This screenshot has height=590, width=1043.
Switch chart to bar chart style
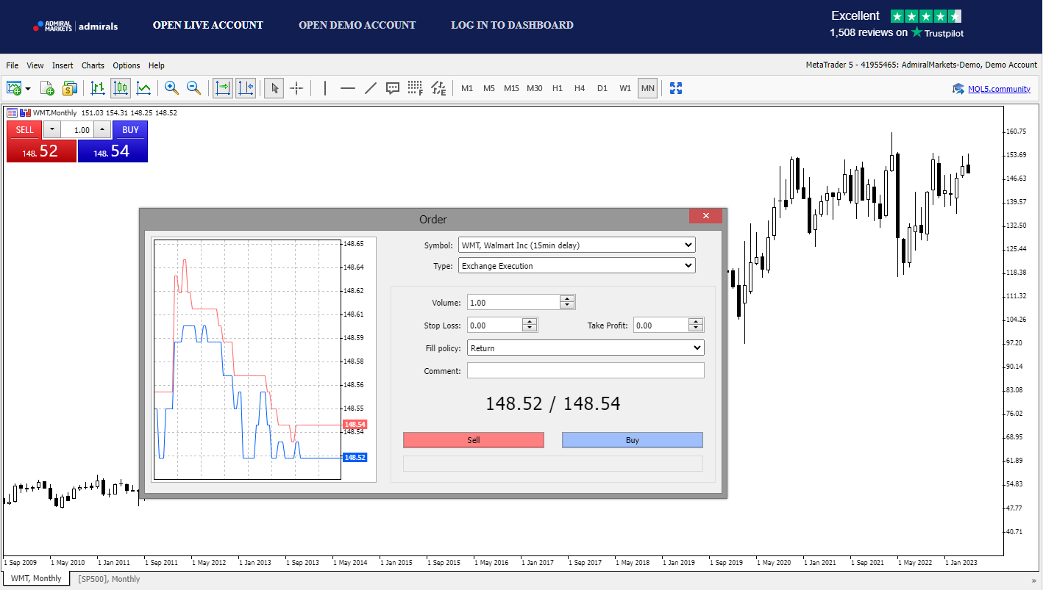[98, 88]
